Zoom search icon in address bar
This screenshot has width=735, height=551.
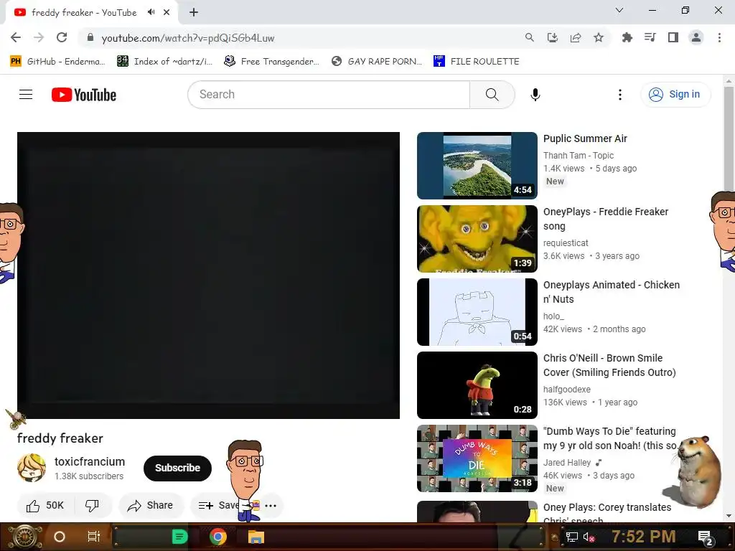click(530, 37)
